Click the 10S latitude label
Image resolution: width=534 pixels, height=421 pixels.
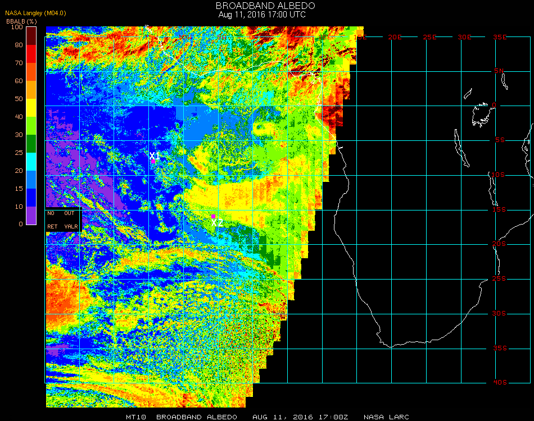[x=498, y=175]
